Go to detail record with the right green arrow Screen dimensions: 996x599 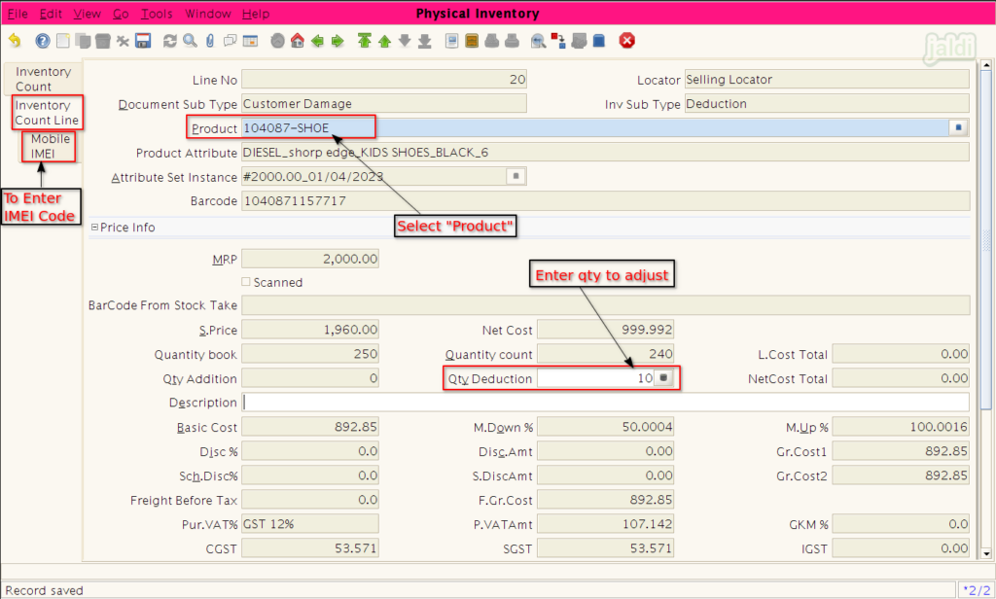[x=338, y=41]
